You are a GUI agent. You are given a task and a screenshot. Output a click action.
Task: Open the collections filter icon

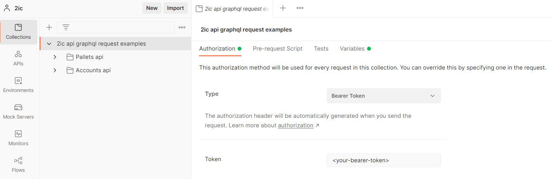click(66, 27)
